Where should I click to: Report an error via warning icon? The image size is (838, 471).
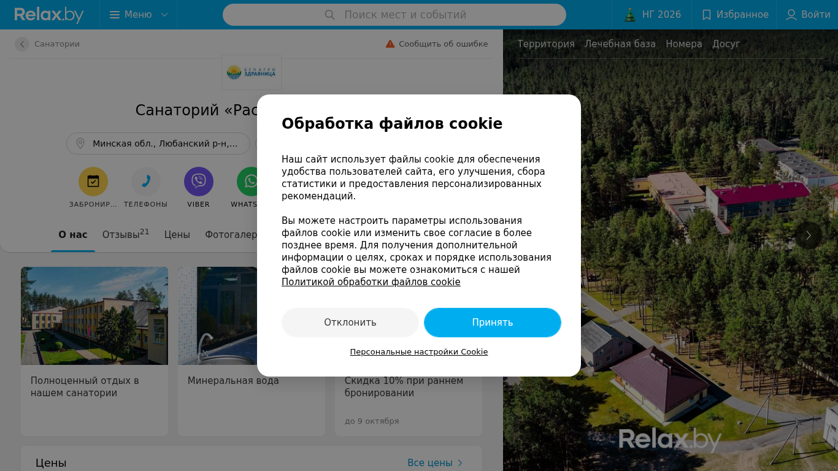pos(390,44)
